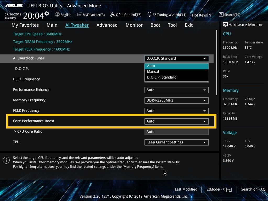The image size is (268, 201).
Task: Click the EZ Tuning Wizard lightbulb icon
Action: tap(149, 15)
